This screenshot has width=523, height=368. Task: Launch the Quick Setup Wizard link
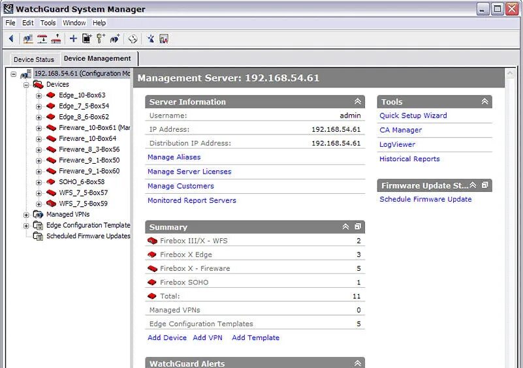pos(413,115)
